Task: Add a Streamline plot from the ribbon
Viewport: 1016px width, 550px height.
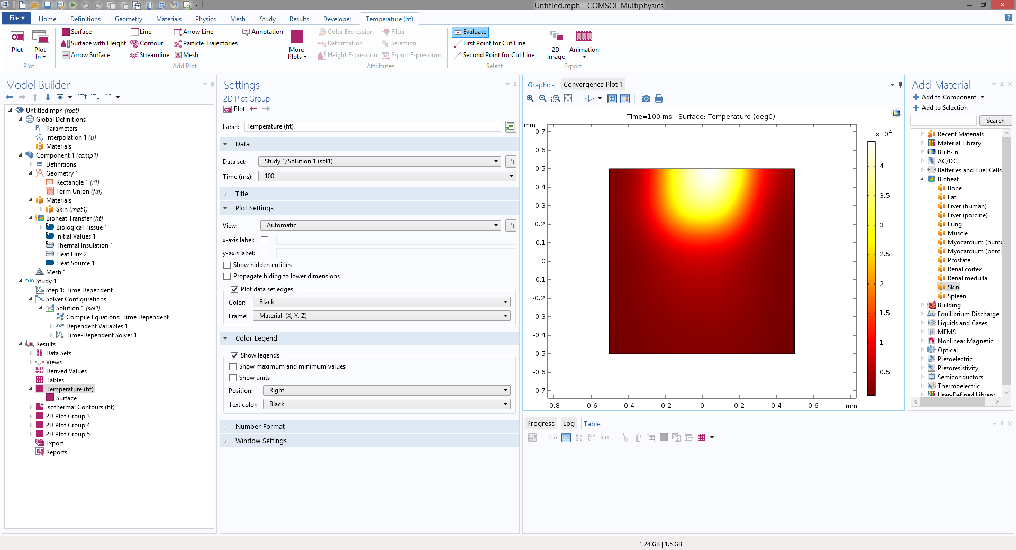Action: point(150,55)
